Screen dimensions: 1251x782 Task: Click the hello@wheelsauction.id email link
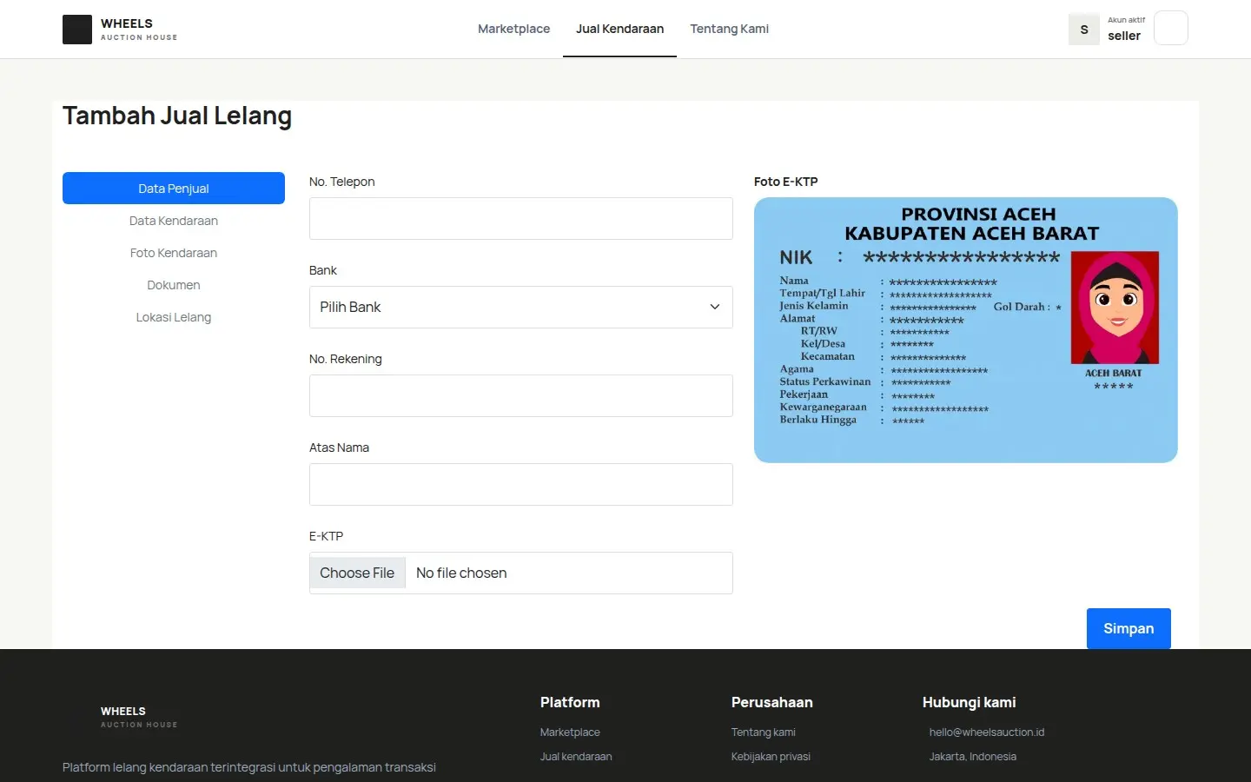point(987,732)
